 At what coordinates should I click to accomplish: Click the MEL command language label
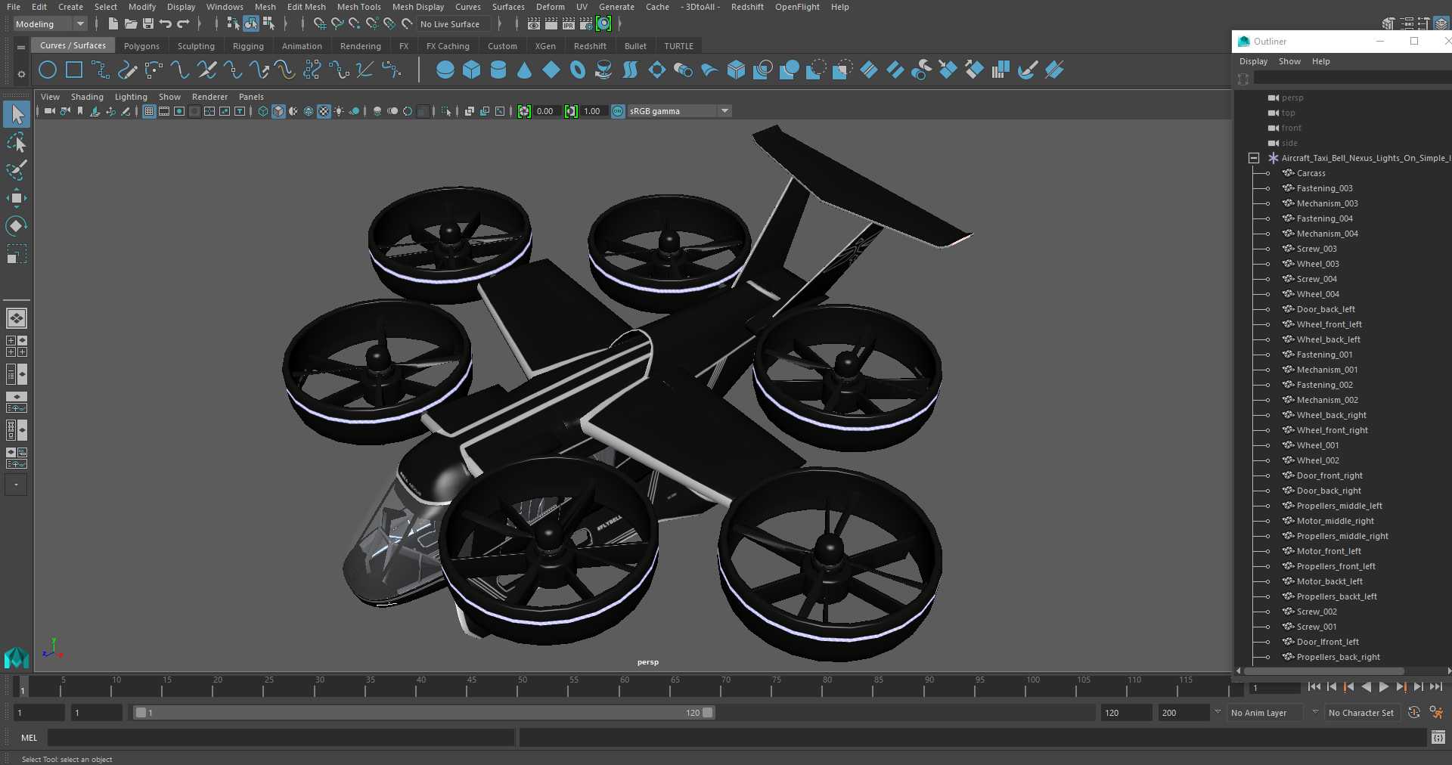29,738
